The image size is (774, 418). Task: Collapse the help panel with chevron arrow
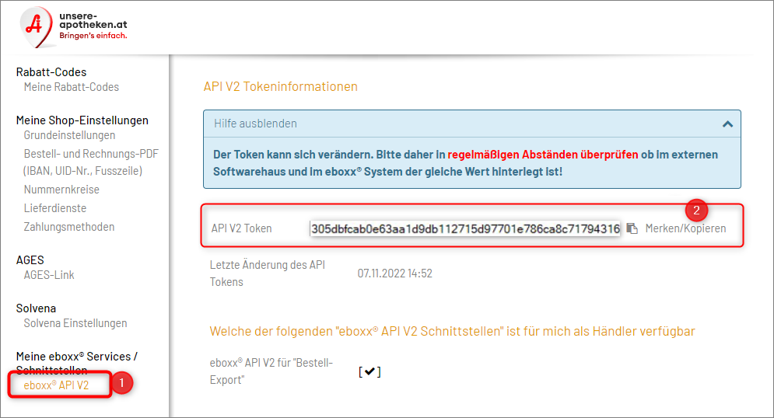[727, 124]
